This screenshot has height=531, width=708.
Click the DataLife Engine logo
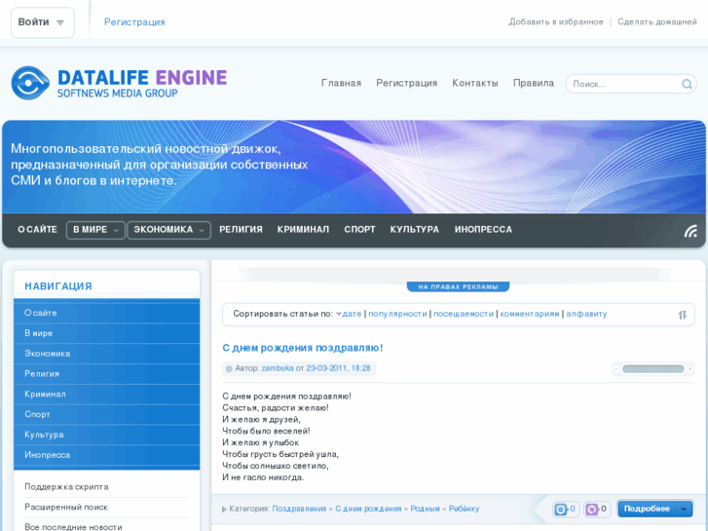click(119, 83)
